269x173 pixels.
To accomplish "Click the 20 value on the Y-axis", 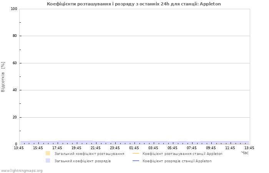I will pos(15,117).
